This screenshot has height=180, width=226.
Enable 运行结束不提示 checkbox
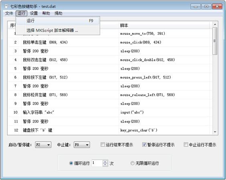pyautogui.click(x=103, y=144)
